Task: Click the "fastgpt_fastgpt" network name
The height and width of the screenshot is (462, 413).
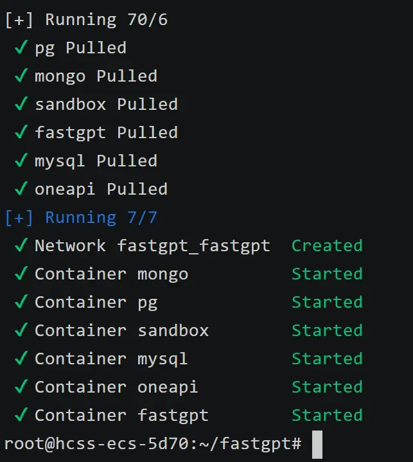Action: tap(193, 245)
